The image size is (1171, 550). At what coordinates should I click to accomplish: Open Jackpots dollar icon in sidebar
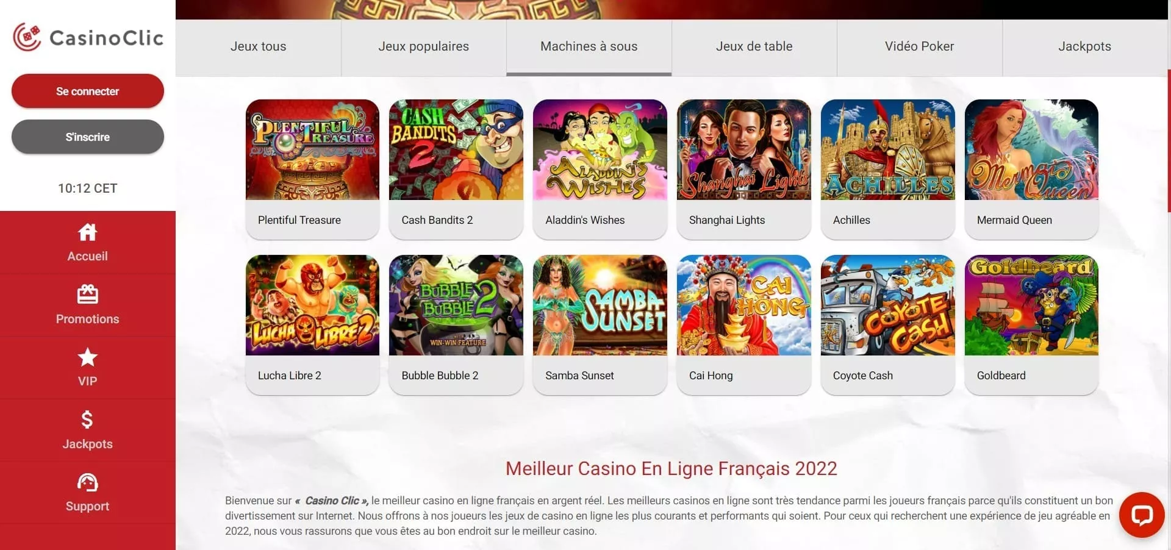pyautogui.click(x=87, y=420)
